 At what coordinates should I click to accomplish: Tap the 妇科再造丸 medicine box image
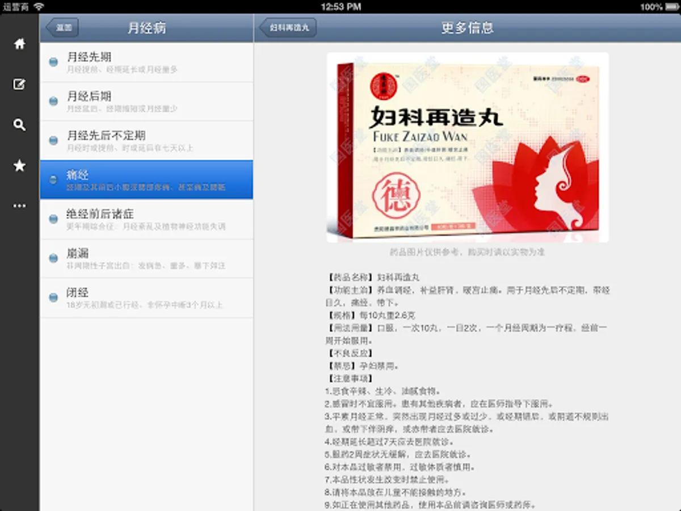(468, 148)
